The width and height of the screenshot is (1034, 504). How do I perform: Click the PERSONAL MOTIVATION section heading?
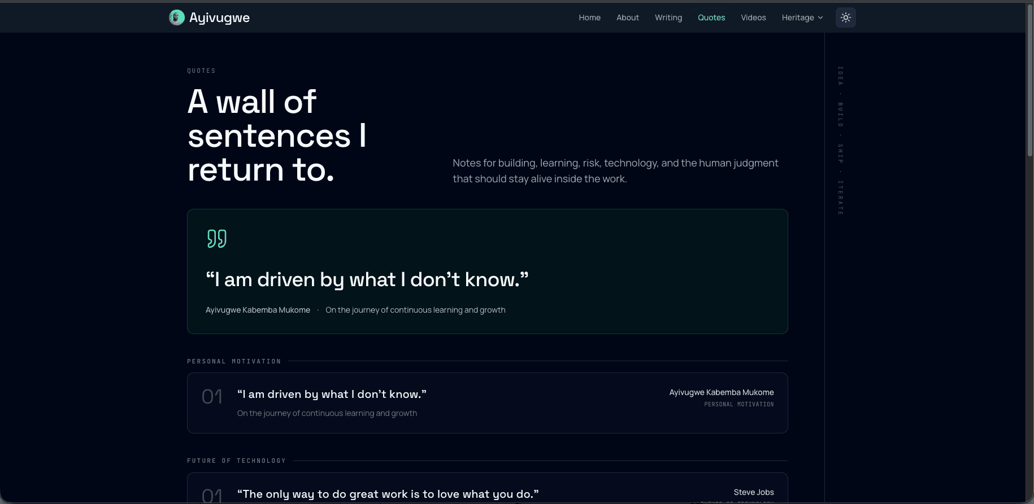coord(234,361)
